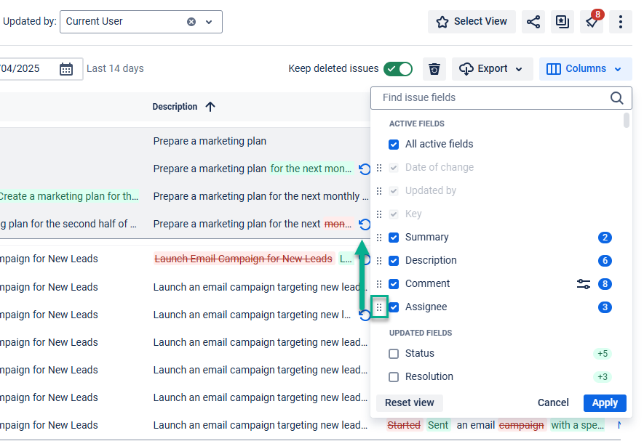Open the calendar date picker icon
Image resolution: width=644 pixels, height=441 pixels.
tap(66, 69)
